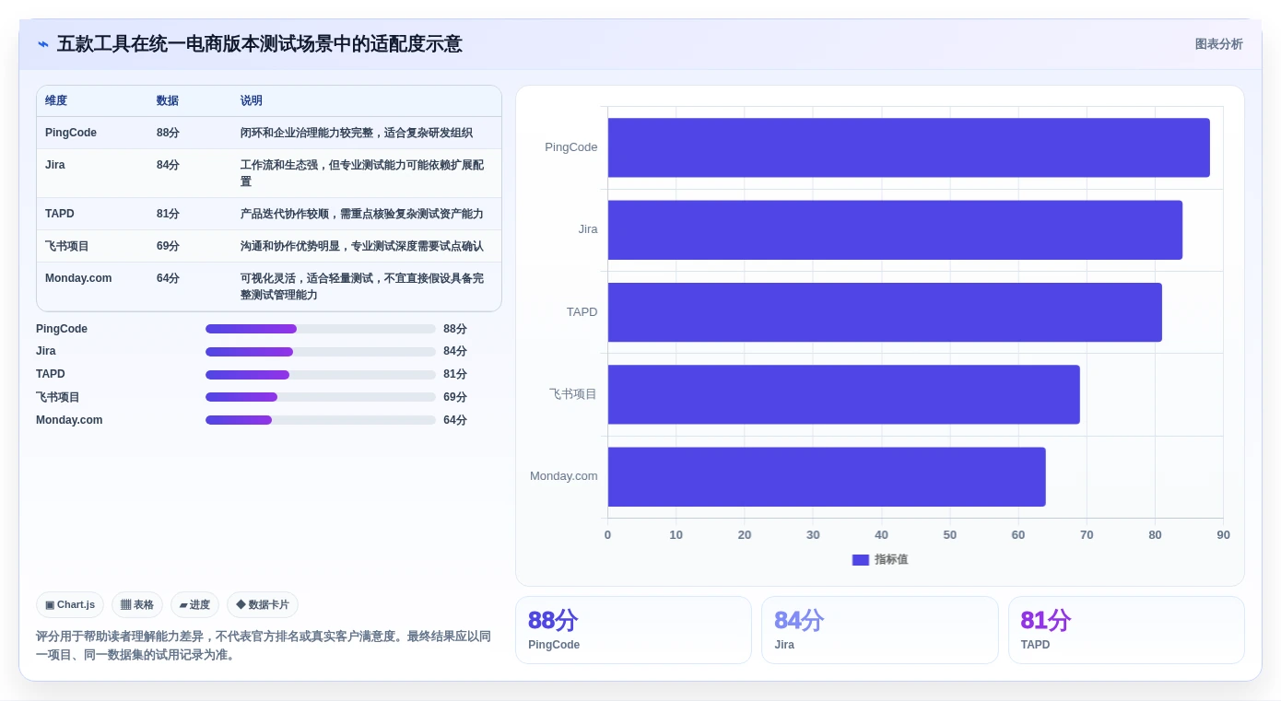
Task: Click the 指标值 legend label
Action: tap(891, 560)
